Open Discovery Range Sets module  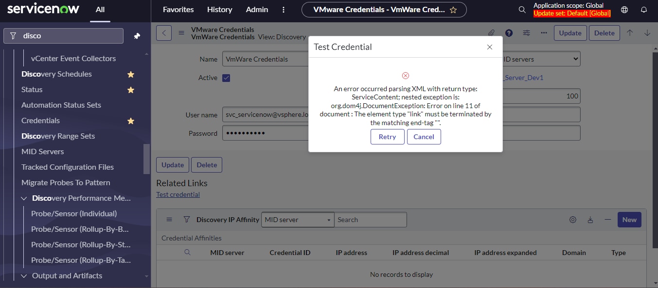[x=58, y=136]
